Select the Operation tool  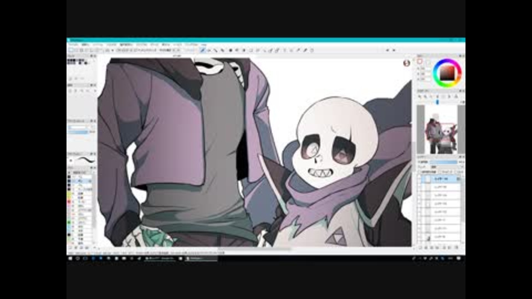point(291,50)
